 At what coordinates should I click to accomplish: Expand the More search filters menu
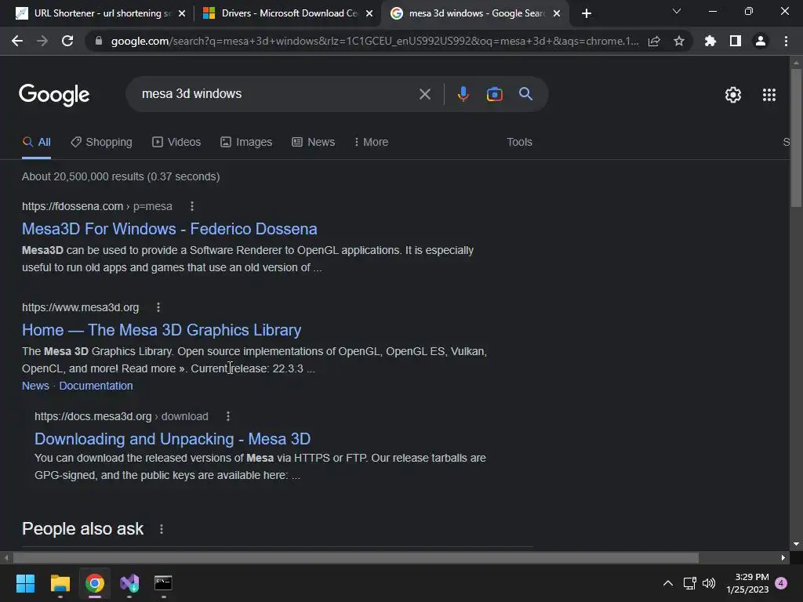pos(371,143)
